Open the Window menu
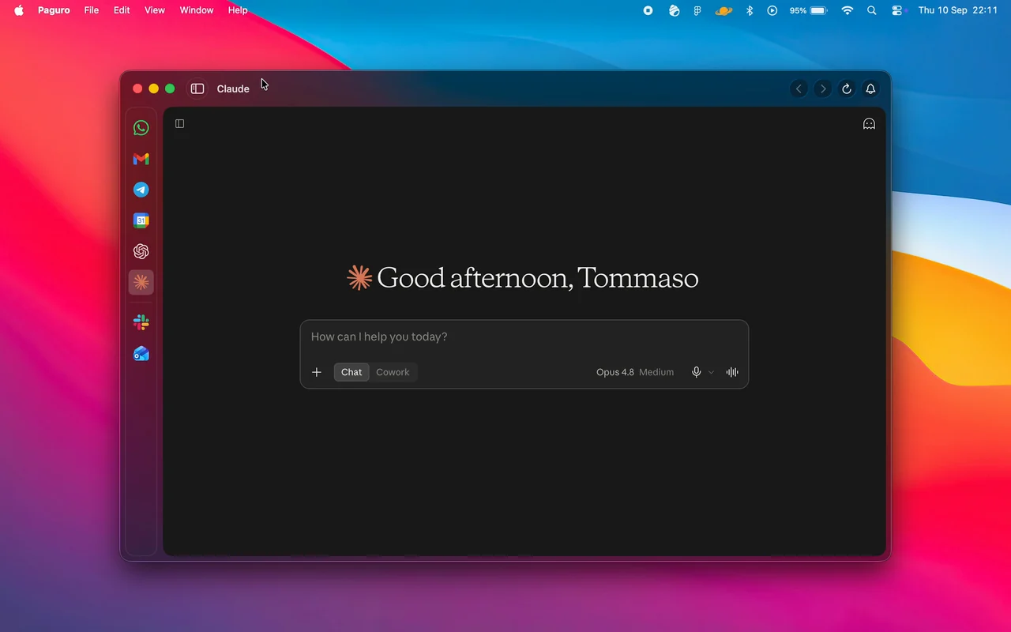1011x632 pixels. 197,10
